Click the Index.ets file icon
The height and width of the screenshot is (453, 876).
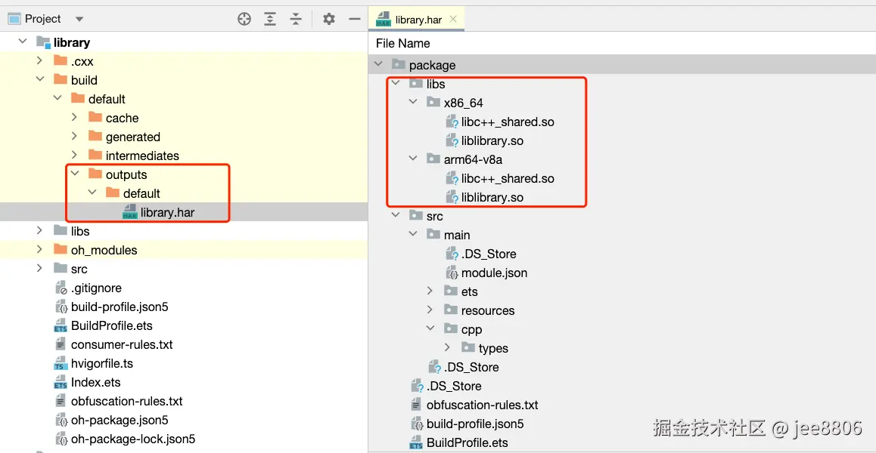pos(61,383)
